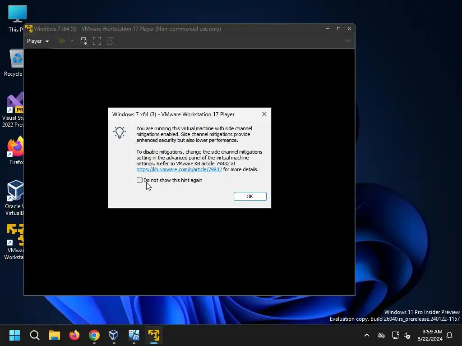Click OK to dismiss the hint dialog
This screenshot has width=462, height=346.
[x=250, y=196]
